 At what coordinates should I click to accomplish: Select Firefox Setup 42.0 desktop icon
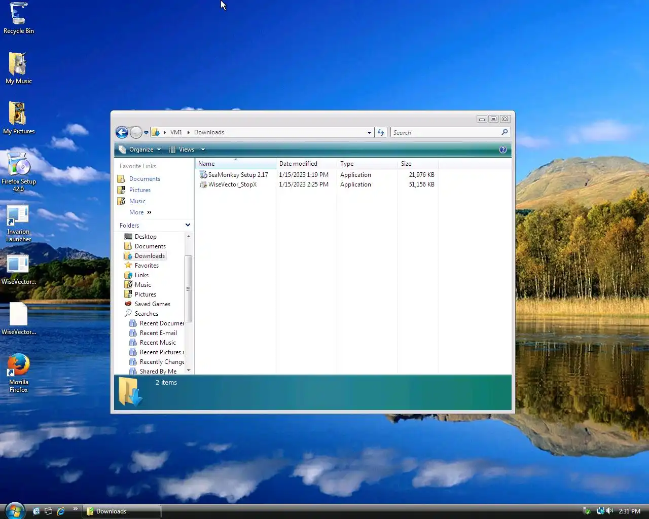(x=19, y=172)
